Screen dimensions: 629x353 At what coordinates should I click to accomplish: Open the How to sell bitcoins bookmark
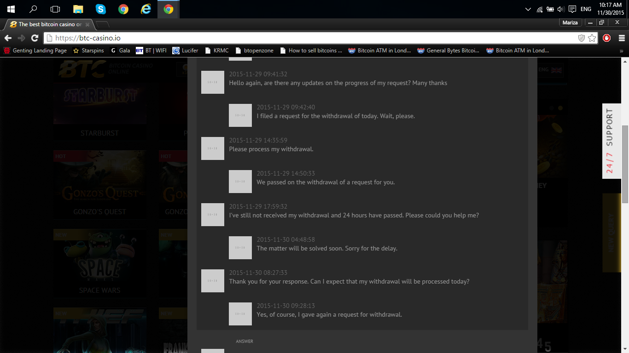click(311, 51)
